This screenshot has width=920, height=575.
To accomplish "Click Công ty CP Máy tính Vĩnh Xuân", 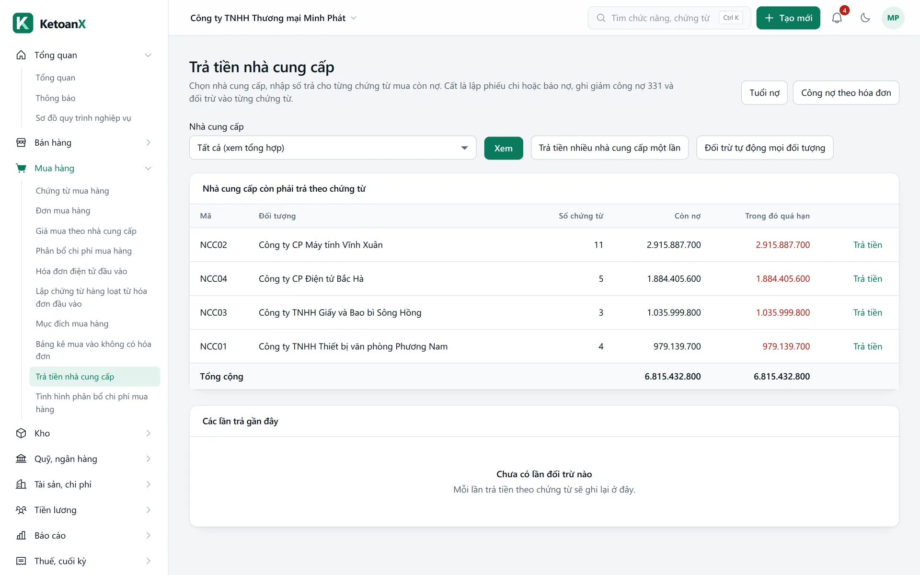I will (321, 245).
